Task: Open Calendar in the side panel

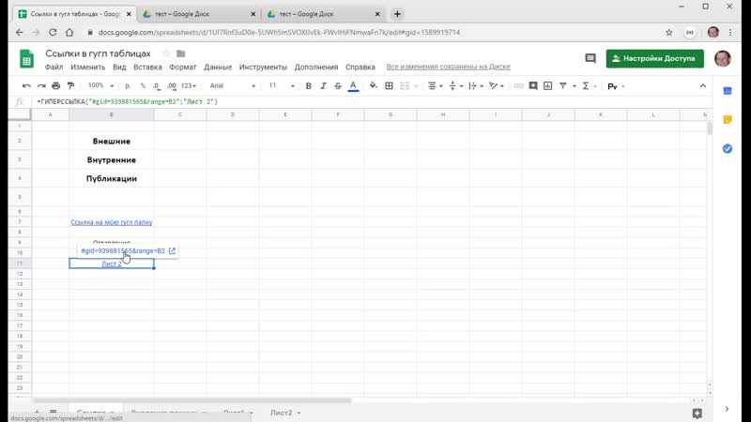Action: 727,90
